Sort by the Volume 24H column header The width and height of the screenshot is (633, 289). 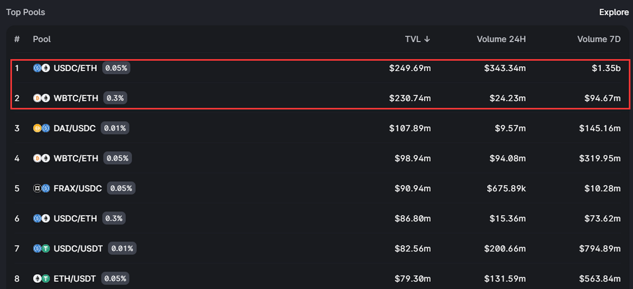click(501, 39)
